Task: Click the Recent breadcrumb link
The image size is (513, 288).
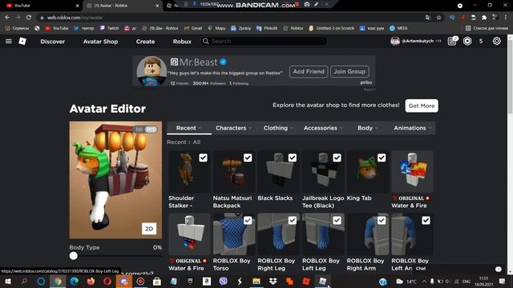Action: point(176,142)
